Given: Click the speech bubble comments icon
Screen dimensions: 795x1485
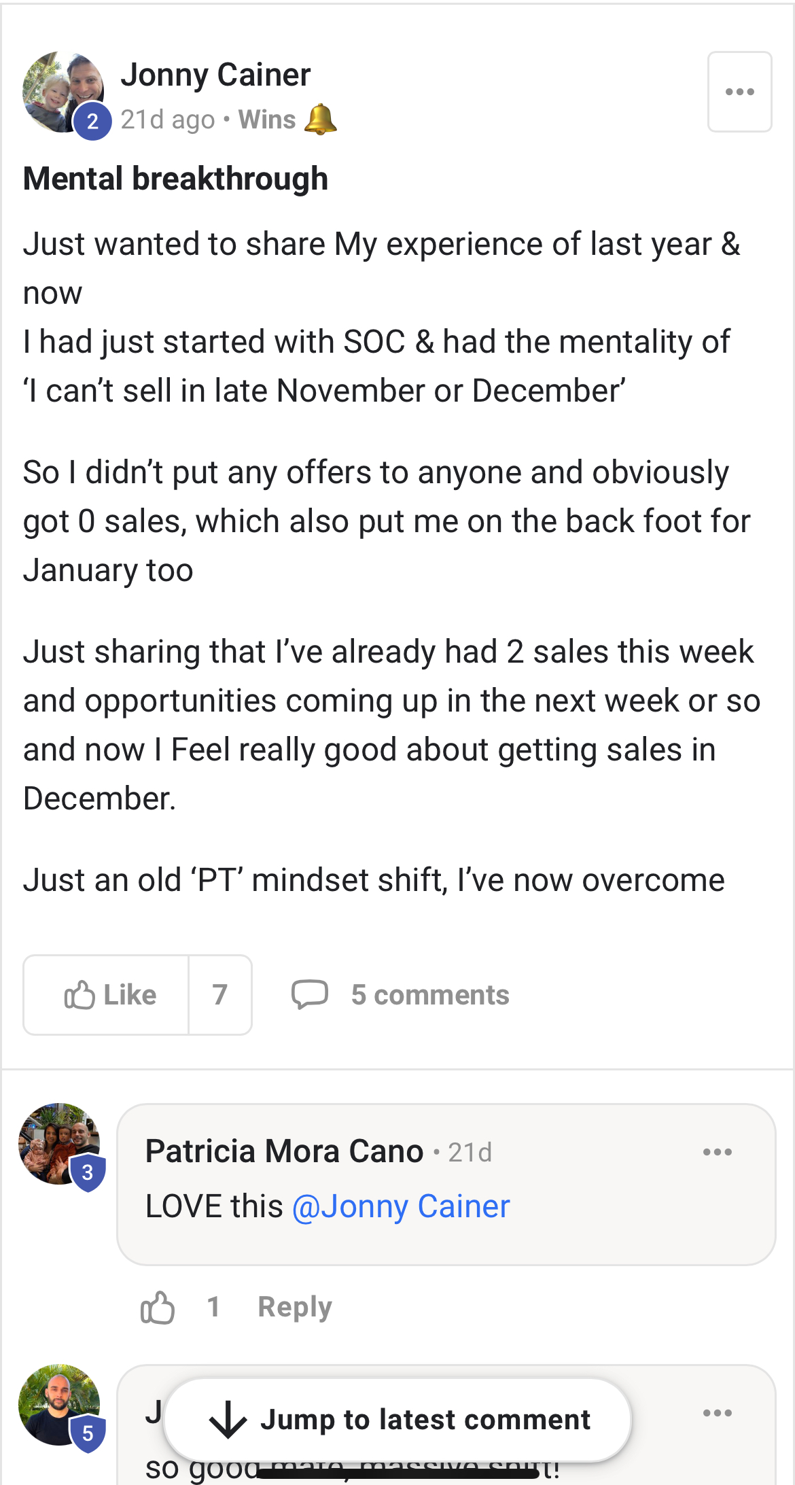Looking at the screenshot, I should pos(310,995).
